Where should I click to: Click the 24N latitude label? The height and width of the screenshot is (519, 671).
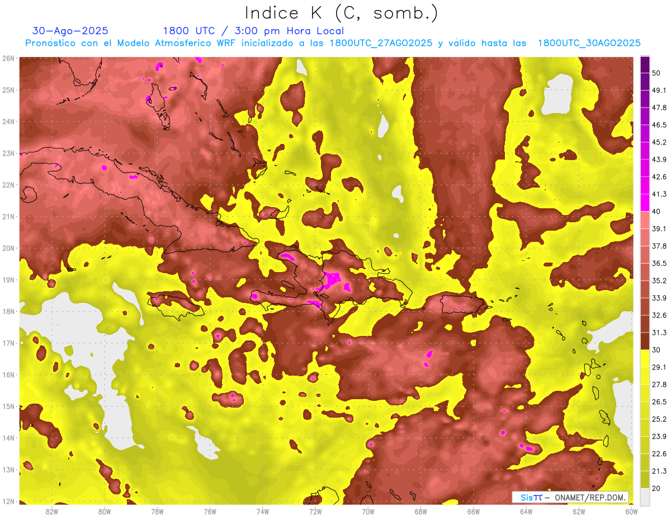(x=8, y=121)
